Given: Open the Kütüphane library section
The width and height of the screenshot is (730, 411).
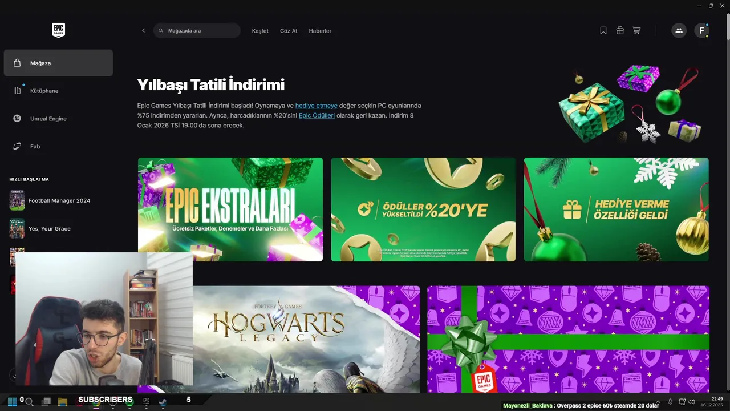Looking at the screenshot, I should click(58, 91).
